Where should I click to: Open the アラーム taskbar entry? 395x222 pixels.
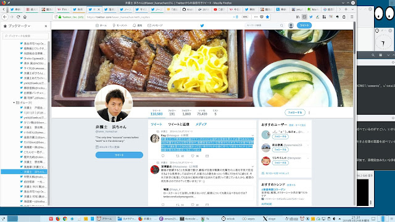point(106,219)
